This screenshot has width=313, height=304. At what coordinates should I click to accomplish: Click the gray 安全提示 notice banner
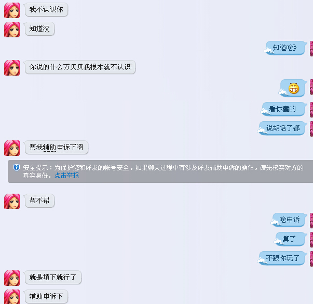tap(160, 171)
